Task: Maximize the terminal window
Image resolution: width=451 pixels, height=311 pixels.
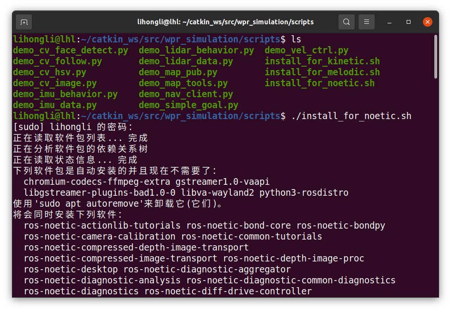Action: [409, 22]
